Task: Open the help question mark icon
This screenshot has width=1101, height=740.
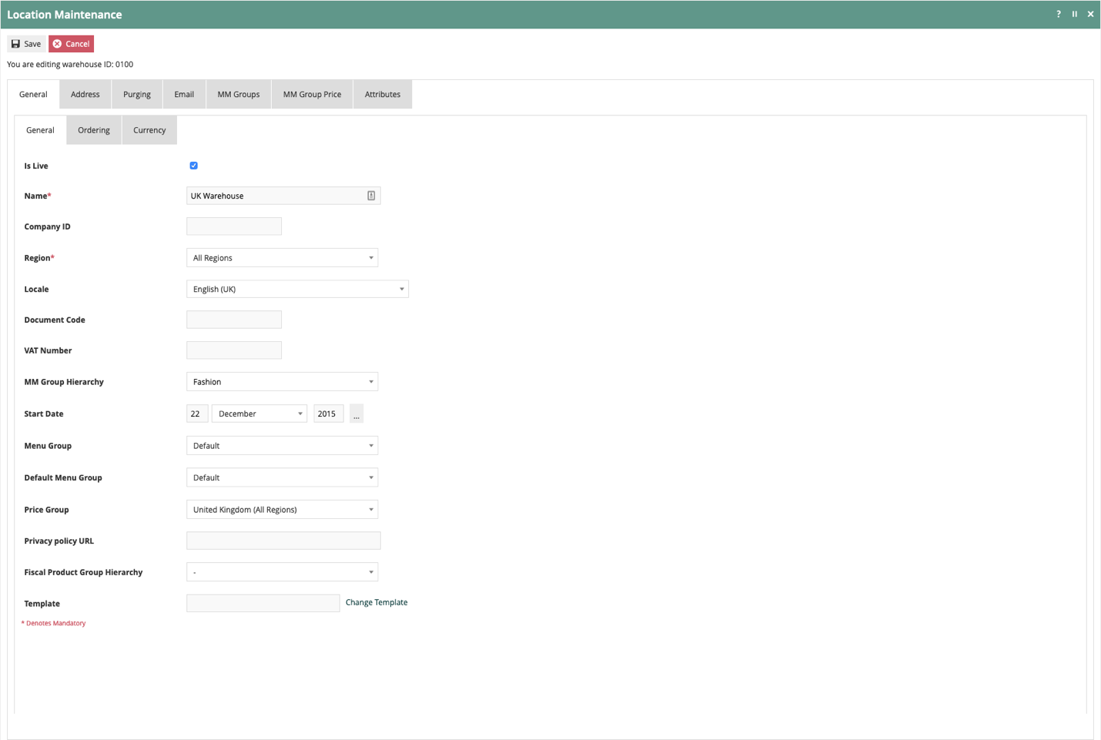Action: (x=1059, y=14)
